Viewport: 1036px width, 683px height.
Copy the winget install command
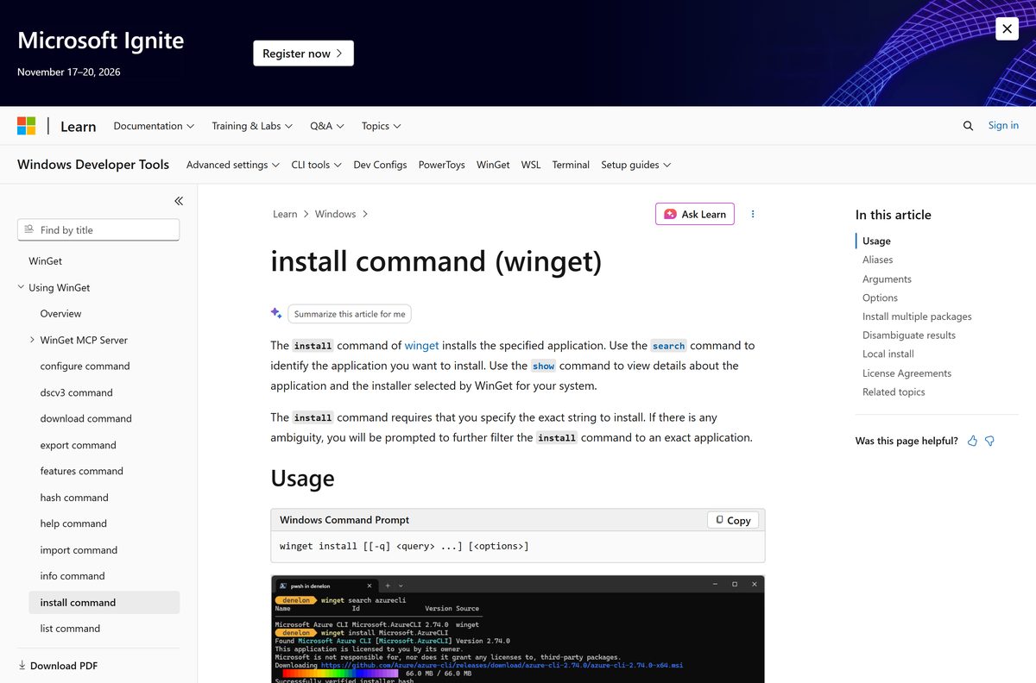(733, 520)
